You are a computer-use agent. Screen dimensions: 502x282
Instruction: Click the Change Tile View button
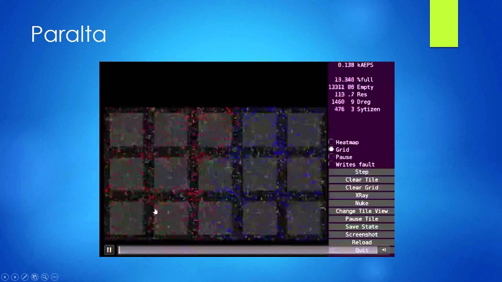[362, 211]
